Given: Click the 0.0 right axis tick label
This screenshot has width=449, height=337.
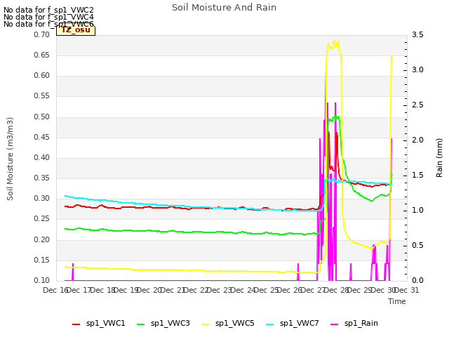Looking at the screenshot, I should (418, 280).
